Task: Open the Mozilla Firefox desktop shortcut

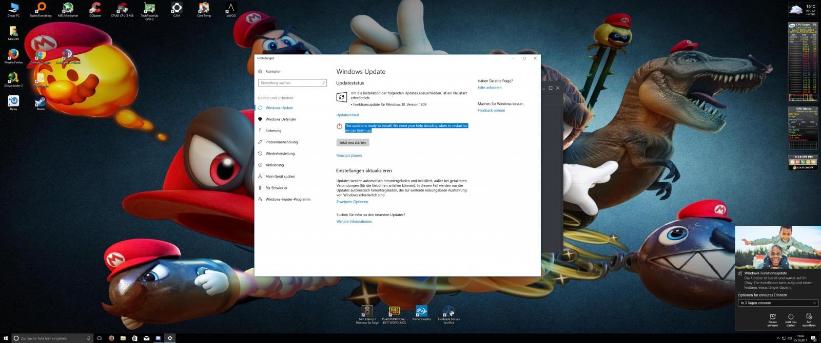Action: (13, 56)
